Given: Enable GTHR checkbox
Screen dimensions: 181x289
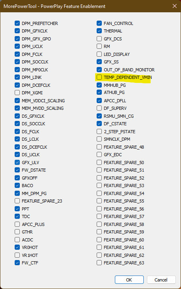Looking at the screenshot, I should [x=17, y=232].
